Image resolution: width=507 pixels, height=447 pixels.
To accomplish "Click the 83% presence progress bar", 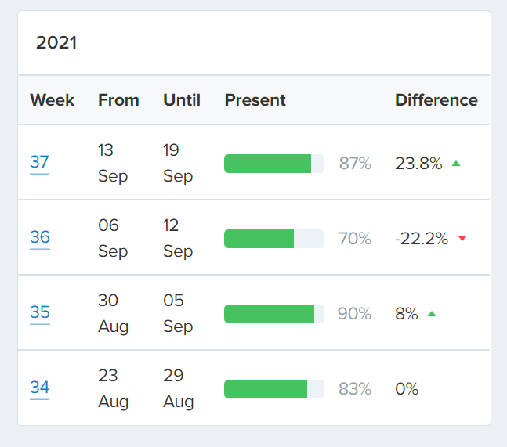I will (273, 389).
